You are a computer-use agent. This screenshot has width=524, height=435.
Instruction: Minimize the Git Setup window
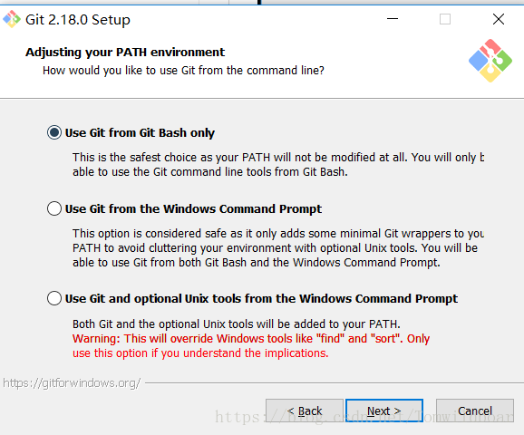click(x=393, y=19)
